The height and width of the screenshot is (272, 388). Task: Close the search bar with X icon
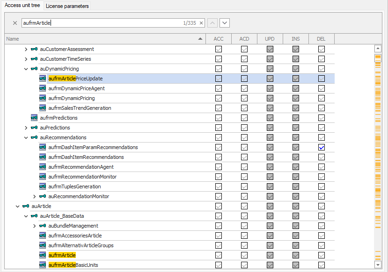pyautogui.click(x=15, y=23)
